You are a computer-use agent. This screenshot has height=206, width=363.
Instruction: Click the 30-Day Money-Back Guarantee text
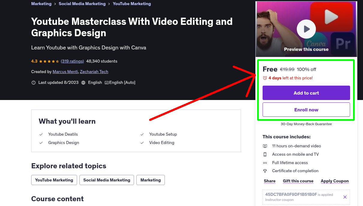pos(306,124)
